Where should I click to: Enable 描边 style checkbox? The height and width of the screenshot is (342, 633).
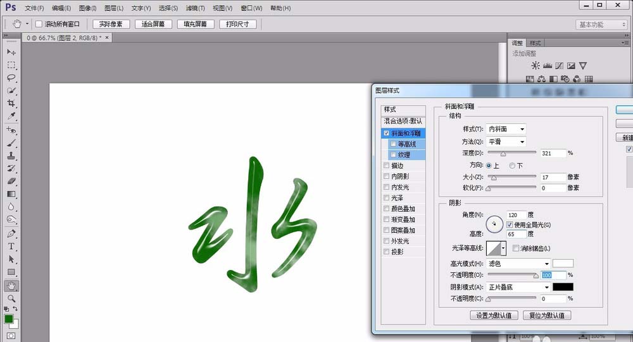(x=386, y=166)
